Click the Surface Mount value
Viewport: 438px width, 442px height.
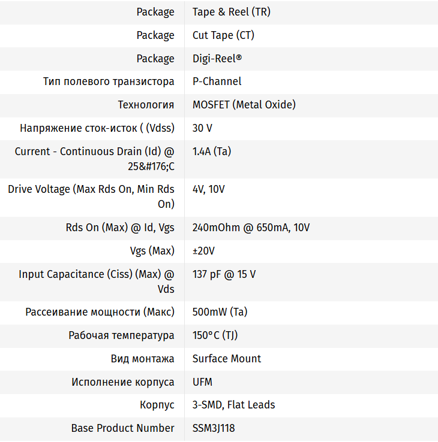[226, 359]
